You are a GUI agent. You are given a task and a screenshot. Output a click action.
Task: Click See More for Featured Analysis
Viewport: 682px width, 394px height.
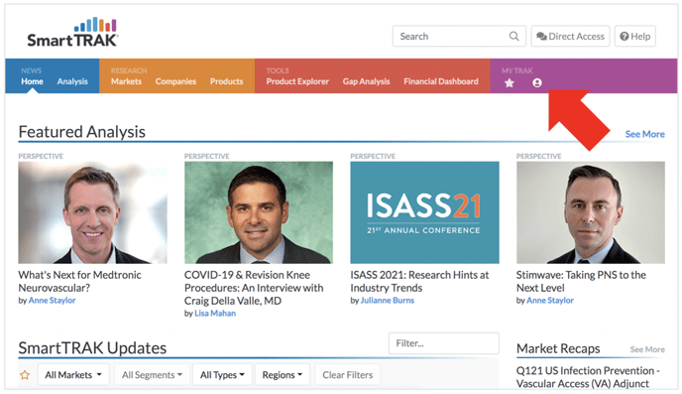click(x=644, y=134)
